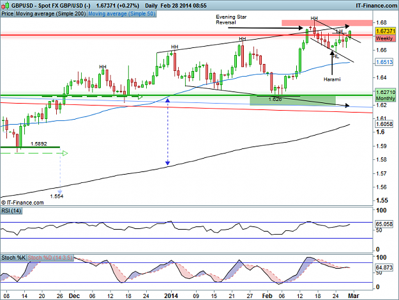Click the Feb label on the time axis
Image resolution: width=399 pixels, height=300 pixels.
(x=267, y=296)
